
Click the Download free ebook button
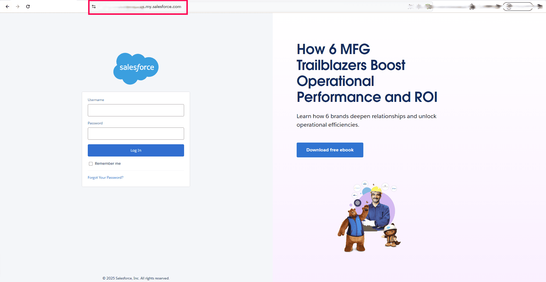[330, 150]
